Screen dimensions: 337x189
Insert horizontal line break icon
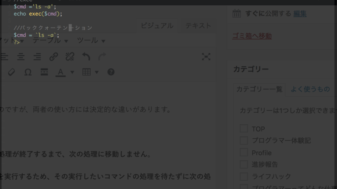[x=44, y=72]
